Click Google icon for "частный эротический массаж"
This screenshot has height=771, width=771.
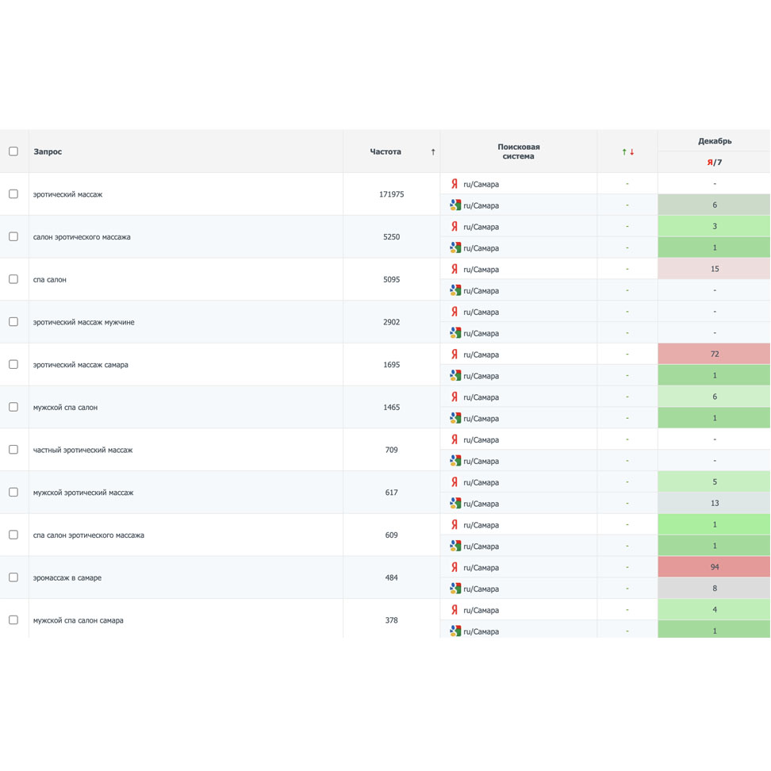tap(455, 461)
